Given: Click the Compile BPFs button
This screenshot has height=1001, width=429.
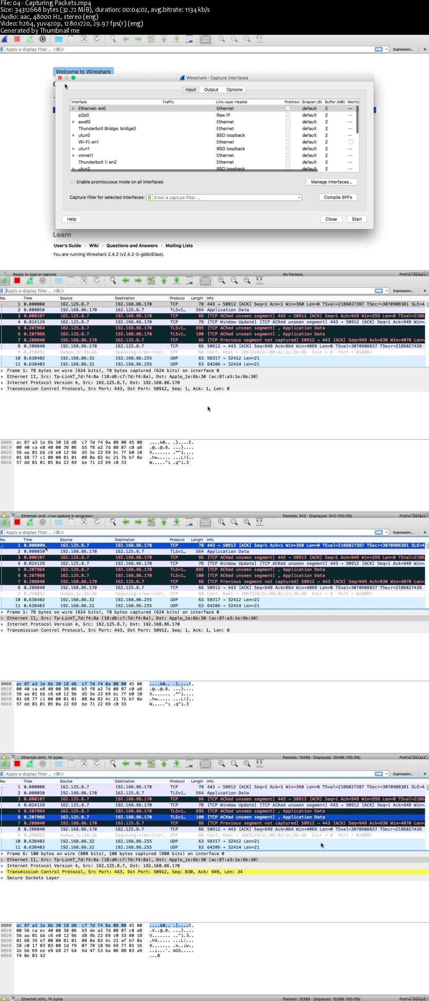Looking at the screenshot, I should (338, 198).
